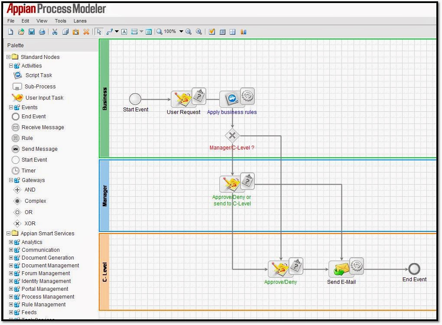Viewport: 442px width, 325px height.
Task: Select the connector line tool
Action: 110,32
